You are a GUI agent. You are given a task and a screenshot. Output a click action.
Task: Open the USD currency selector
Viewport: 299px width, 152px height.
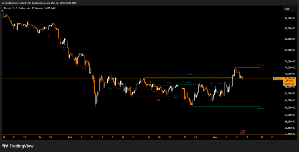click(287, 9)
